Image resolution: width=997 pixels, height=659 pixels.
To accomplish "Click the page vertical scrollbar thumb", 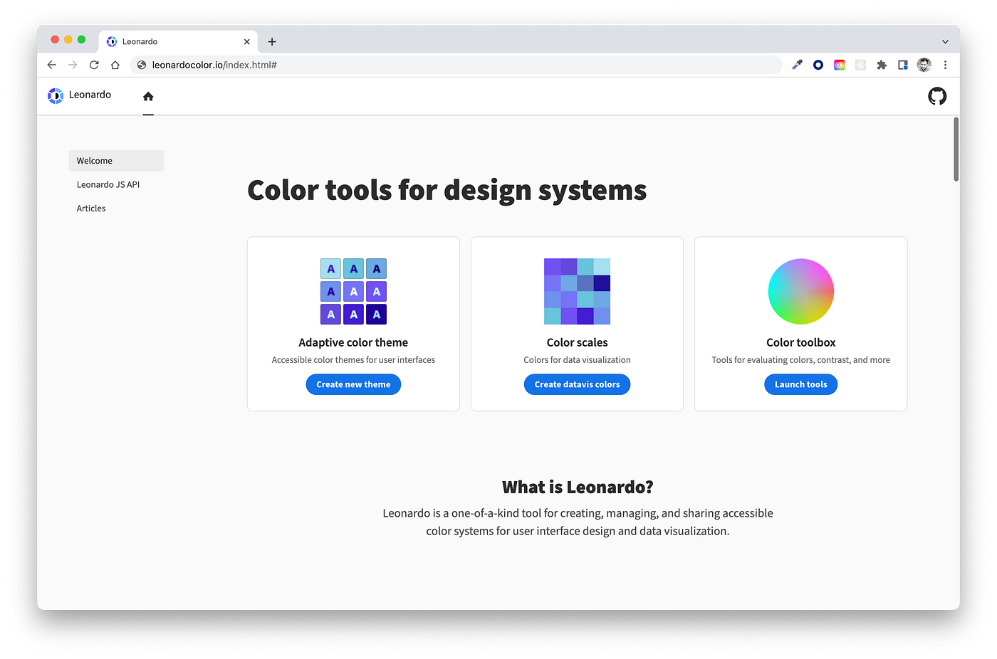I will pyautogui.click(x=956, y=149).
